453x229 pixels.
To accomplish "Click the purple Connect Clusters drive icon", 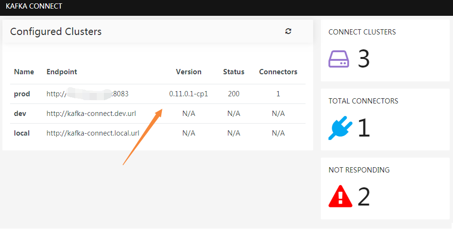I will point(339,59).
